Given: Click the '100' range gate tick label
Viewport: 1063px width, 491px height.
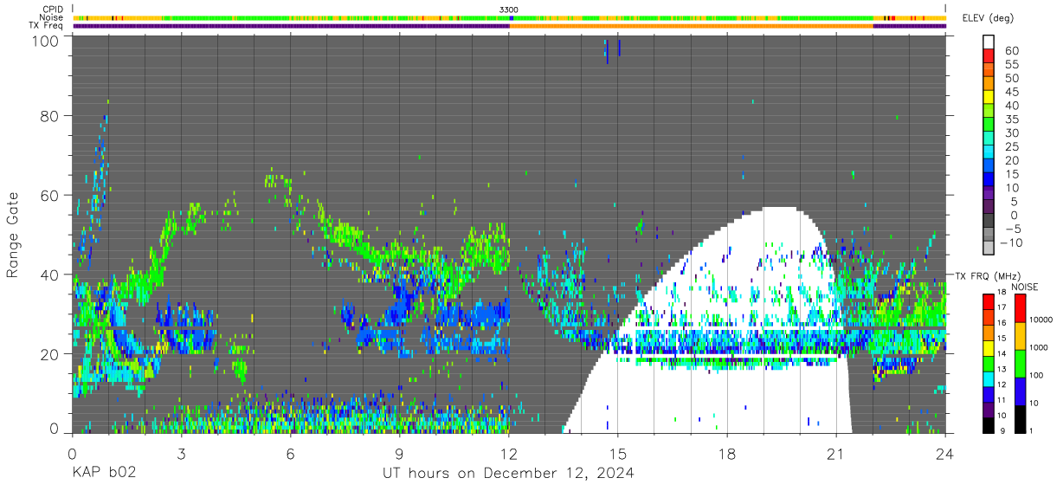Looking at the screenshot, I should point(44,40).
